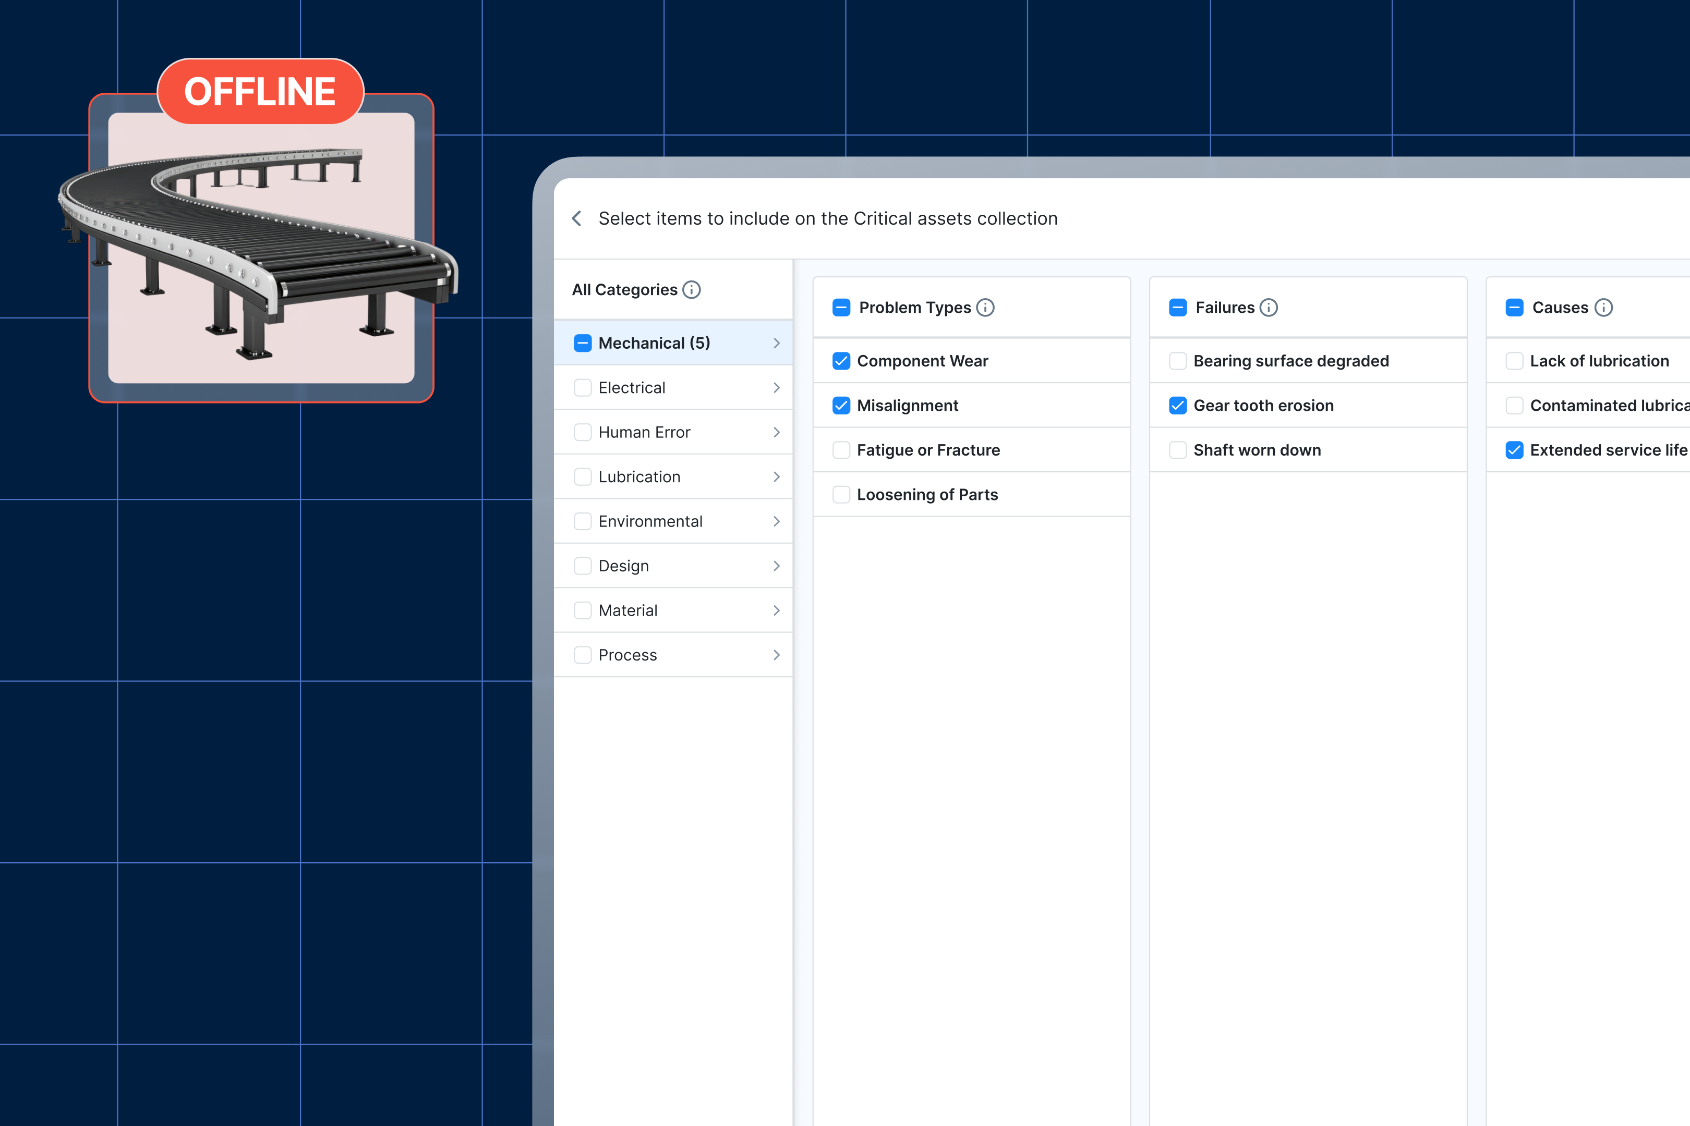
Task: Click the Causes header minus checkbox
Action: pyautogui.click(x=1514, y=308)
